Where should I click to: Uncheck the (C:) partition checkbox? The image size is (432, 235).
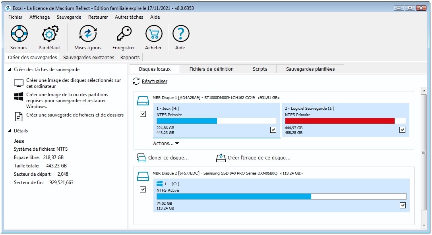pos(403,205)
